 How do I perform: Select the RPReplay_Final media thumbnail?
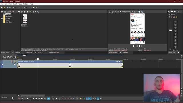(25, 19)
